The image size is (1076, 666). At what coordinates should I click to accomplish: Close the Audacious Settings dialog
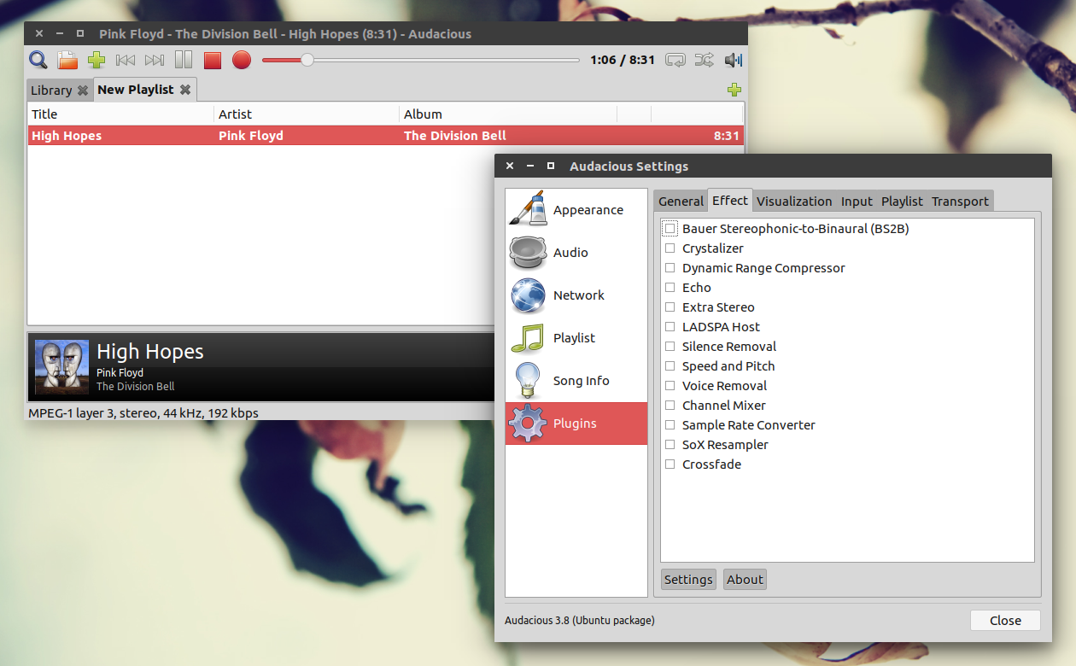pyautogui.click(x=1005, y=621)
